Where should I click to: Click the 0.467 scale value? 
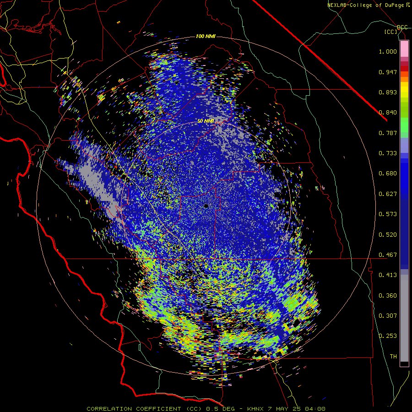388,255
